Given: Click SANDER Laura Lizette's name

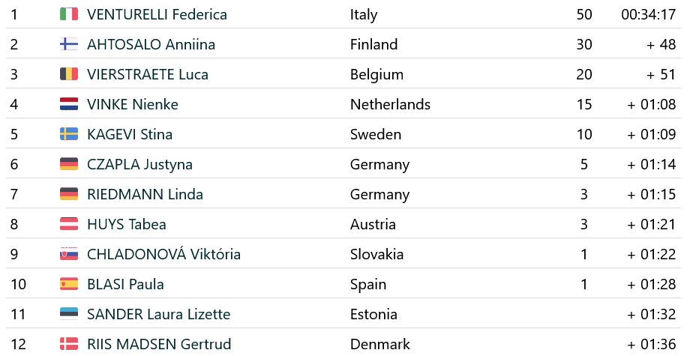Looking at the screenshot, I should tap(158, 314).
